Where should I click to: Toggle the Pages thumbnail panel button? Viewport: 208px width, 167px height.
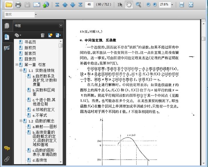(x=6, y=25)
